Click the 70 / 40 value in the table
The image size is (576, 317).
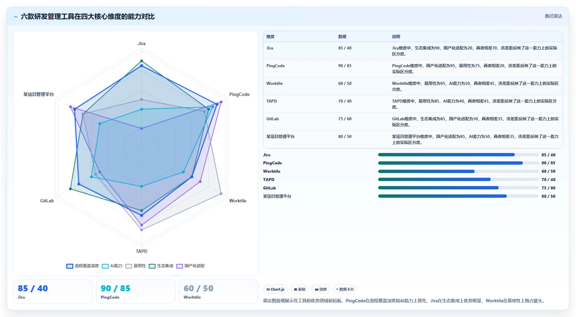(345, 101)
